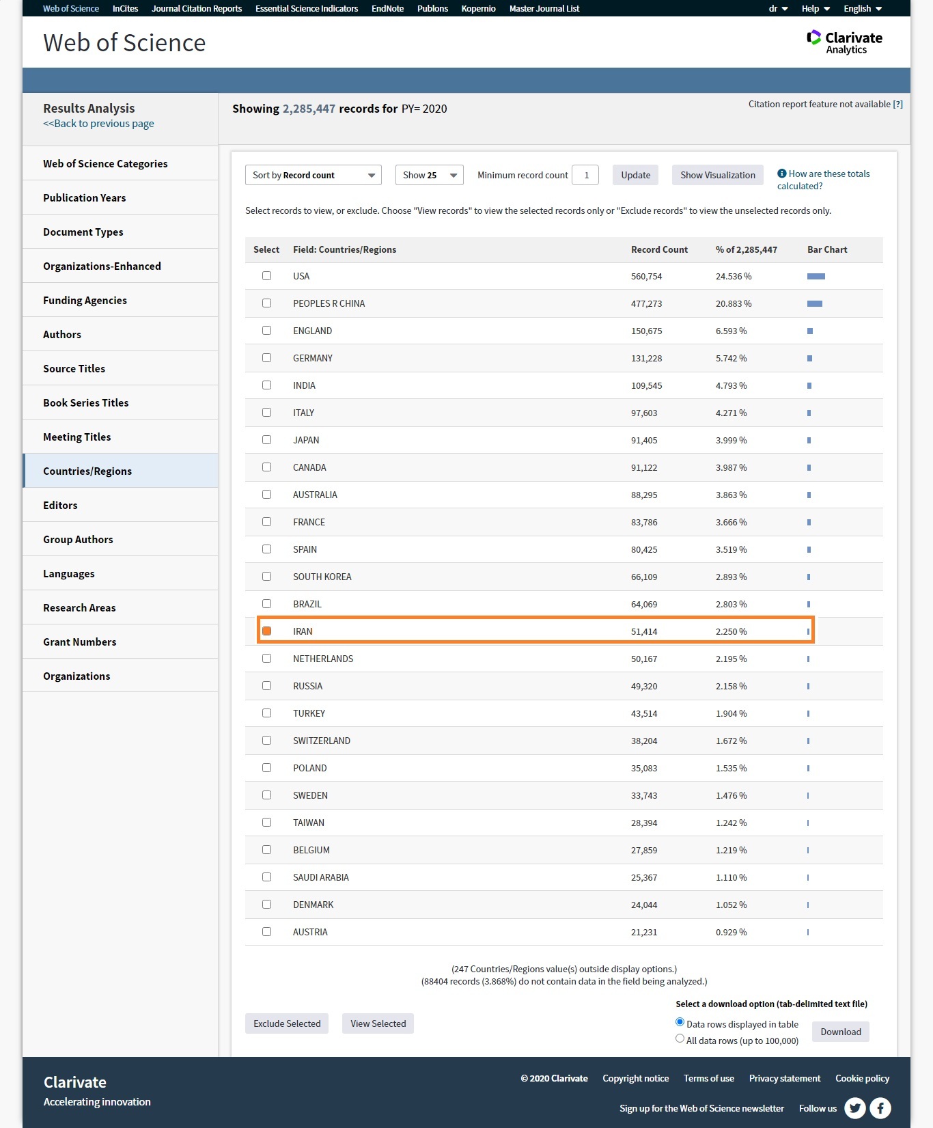
Task: Select Document Types in sidebar
Action: (x=120, y=232)
